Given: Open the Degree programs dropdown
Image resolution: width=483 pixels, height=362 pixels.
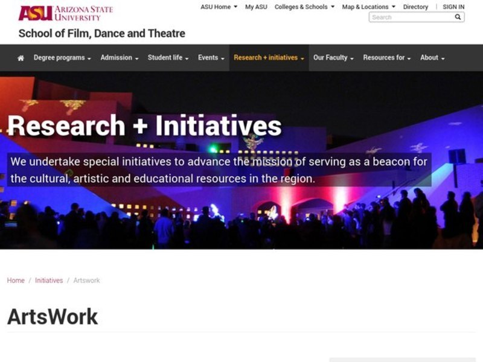Looking at the screenshot, I should 62,58.
